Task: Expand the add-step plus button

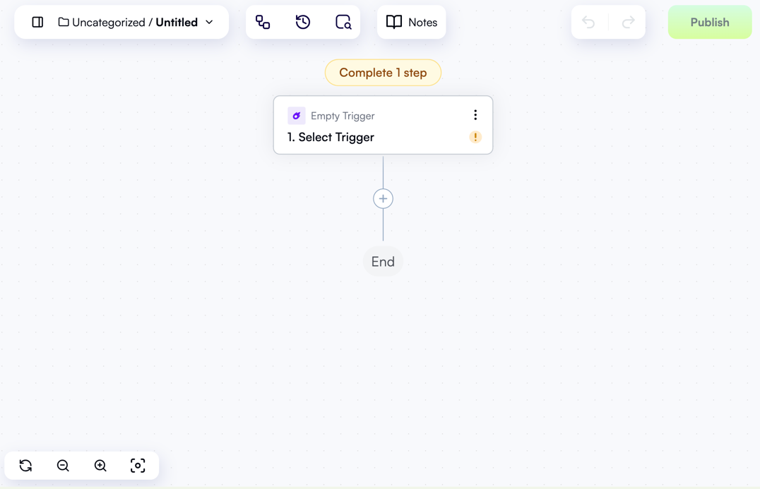Action: click(383, 198)
